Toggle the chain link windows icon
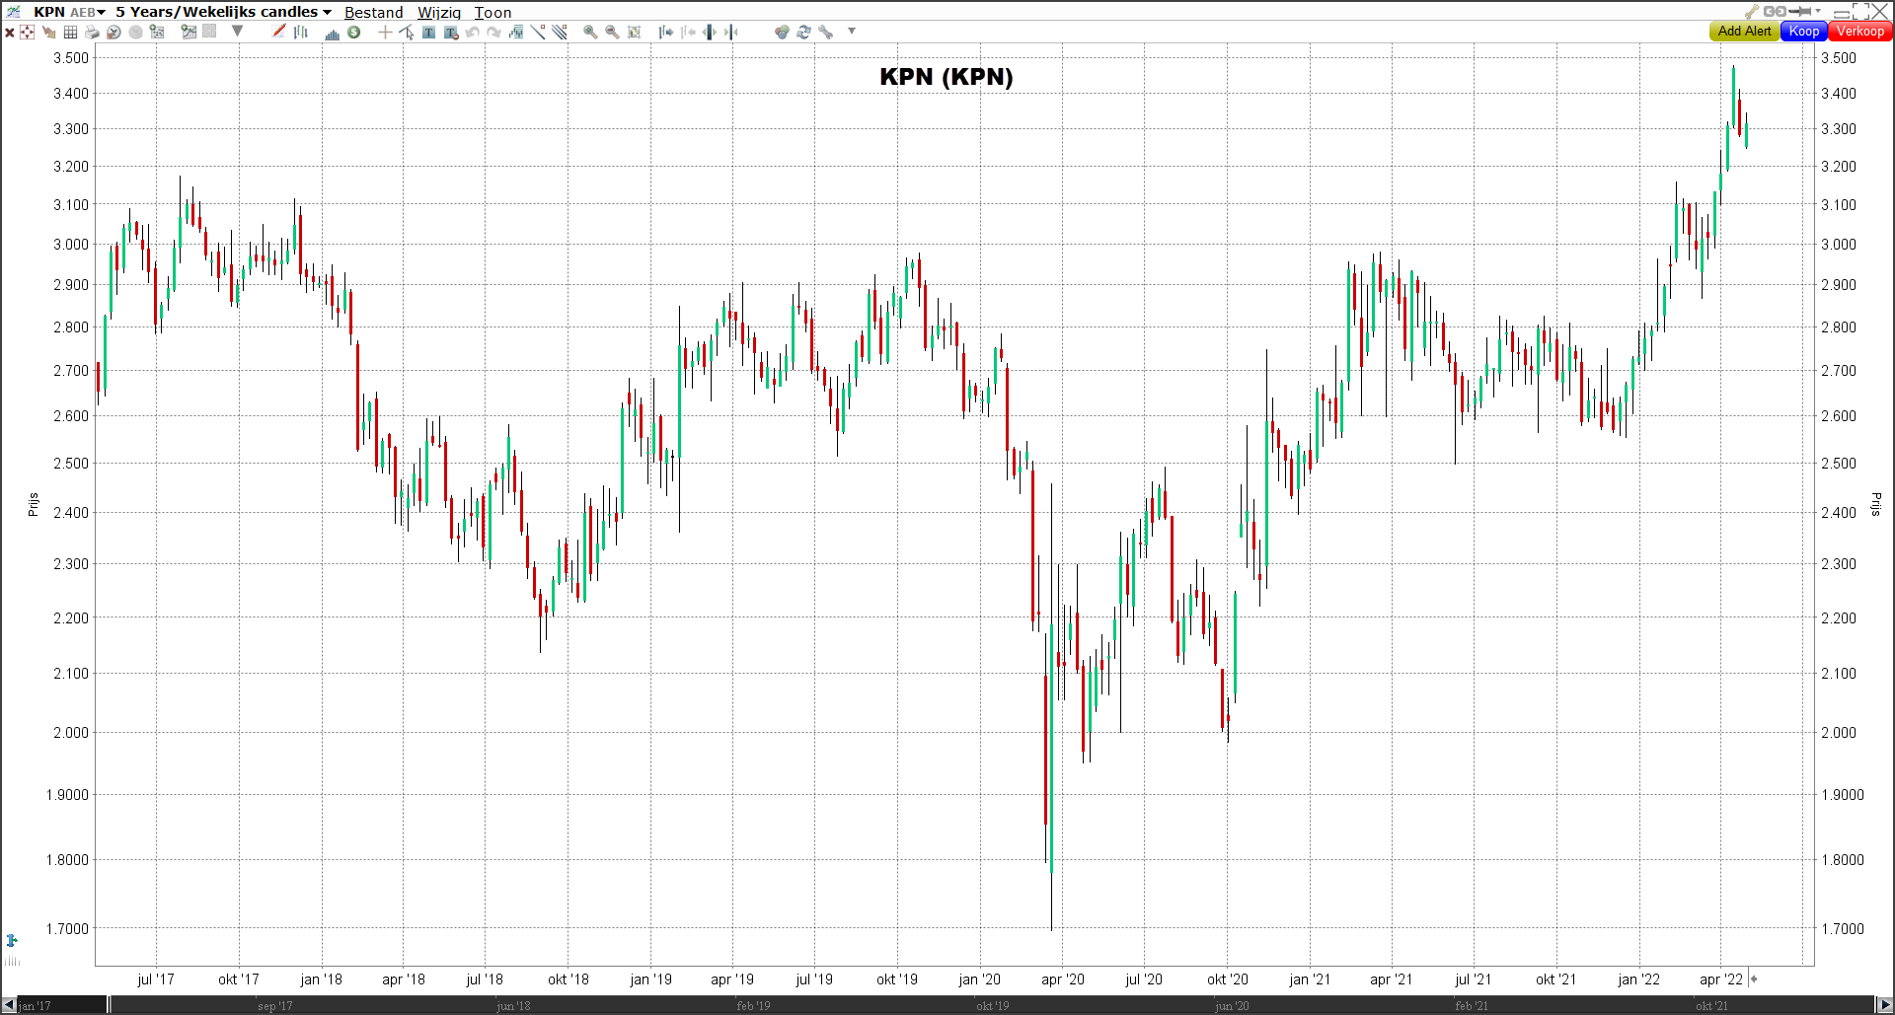This screenshot has height=1015, width=1895. pyautogui.click(x=1775, y=12)
